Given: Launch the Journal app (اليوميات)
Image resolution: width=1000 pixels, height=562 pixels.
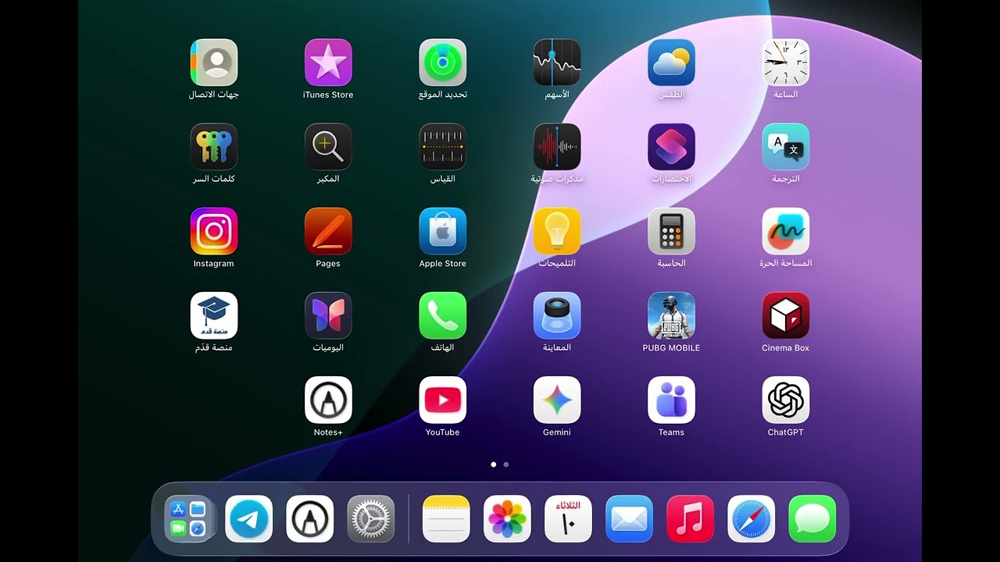Looking at the screenshot, I should (x=328, y=315).
